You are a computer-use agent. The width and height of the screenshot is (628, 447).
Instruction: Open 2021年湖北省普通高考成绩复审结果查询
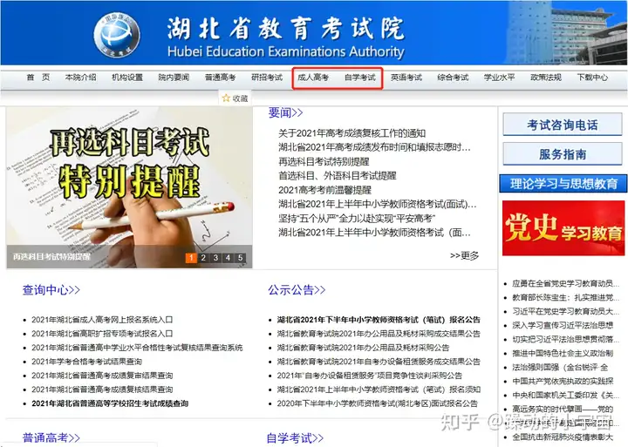(x=102, y=376)
